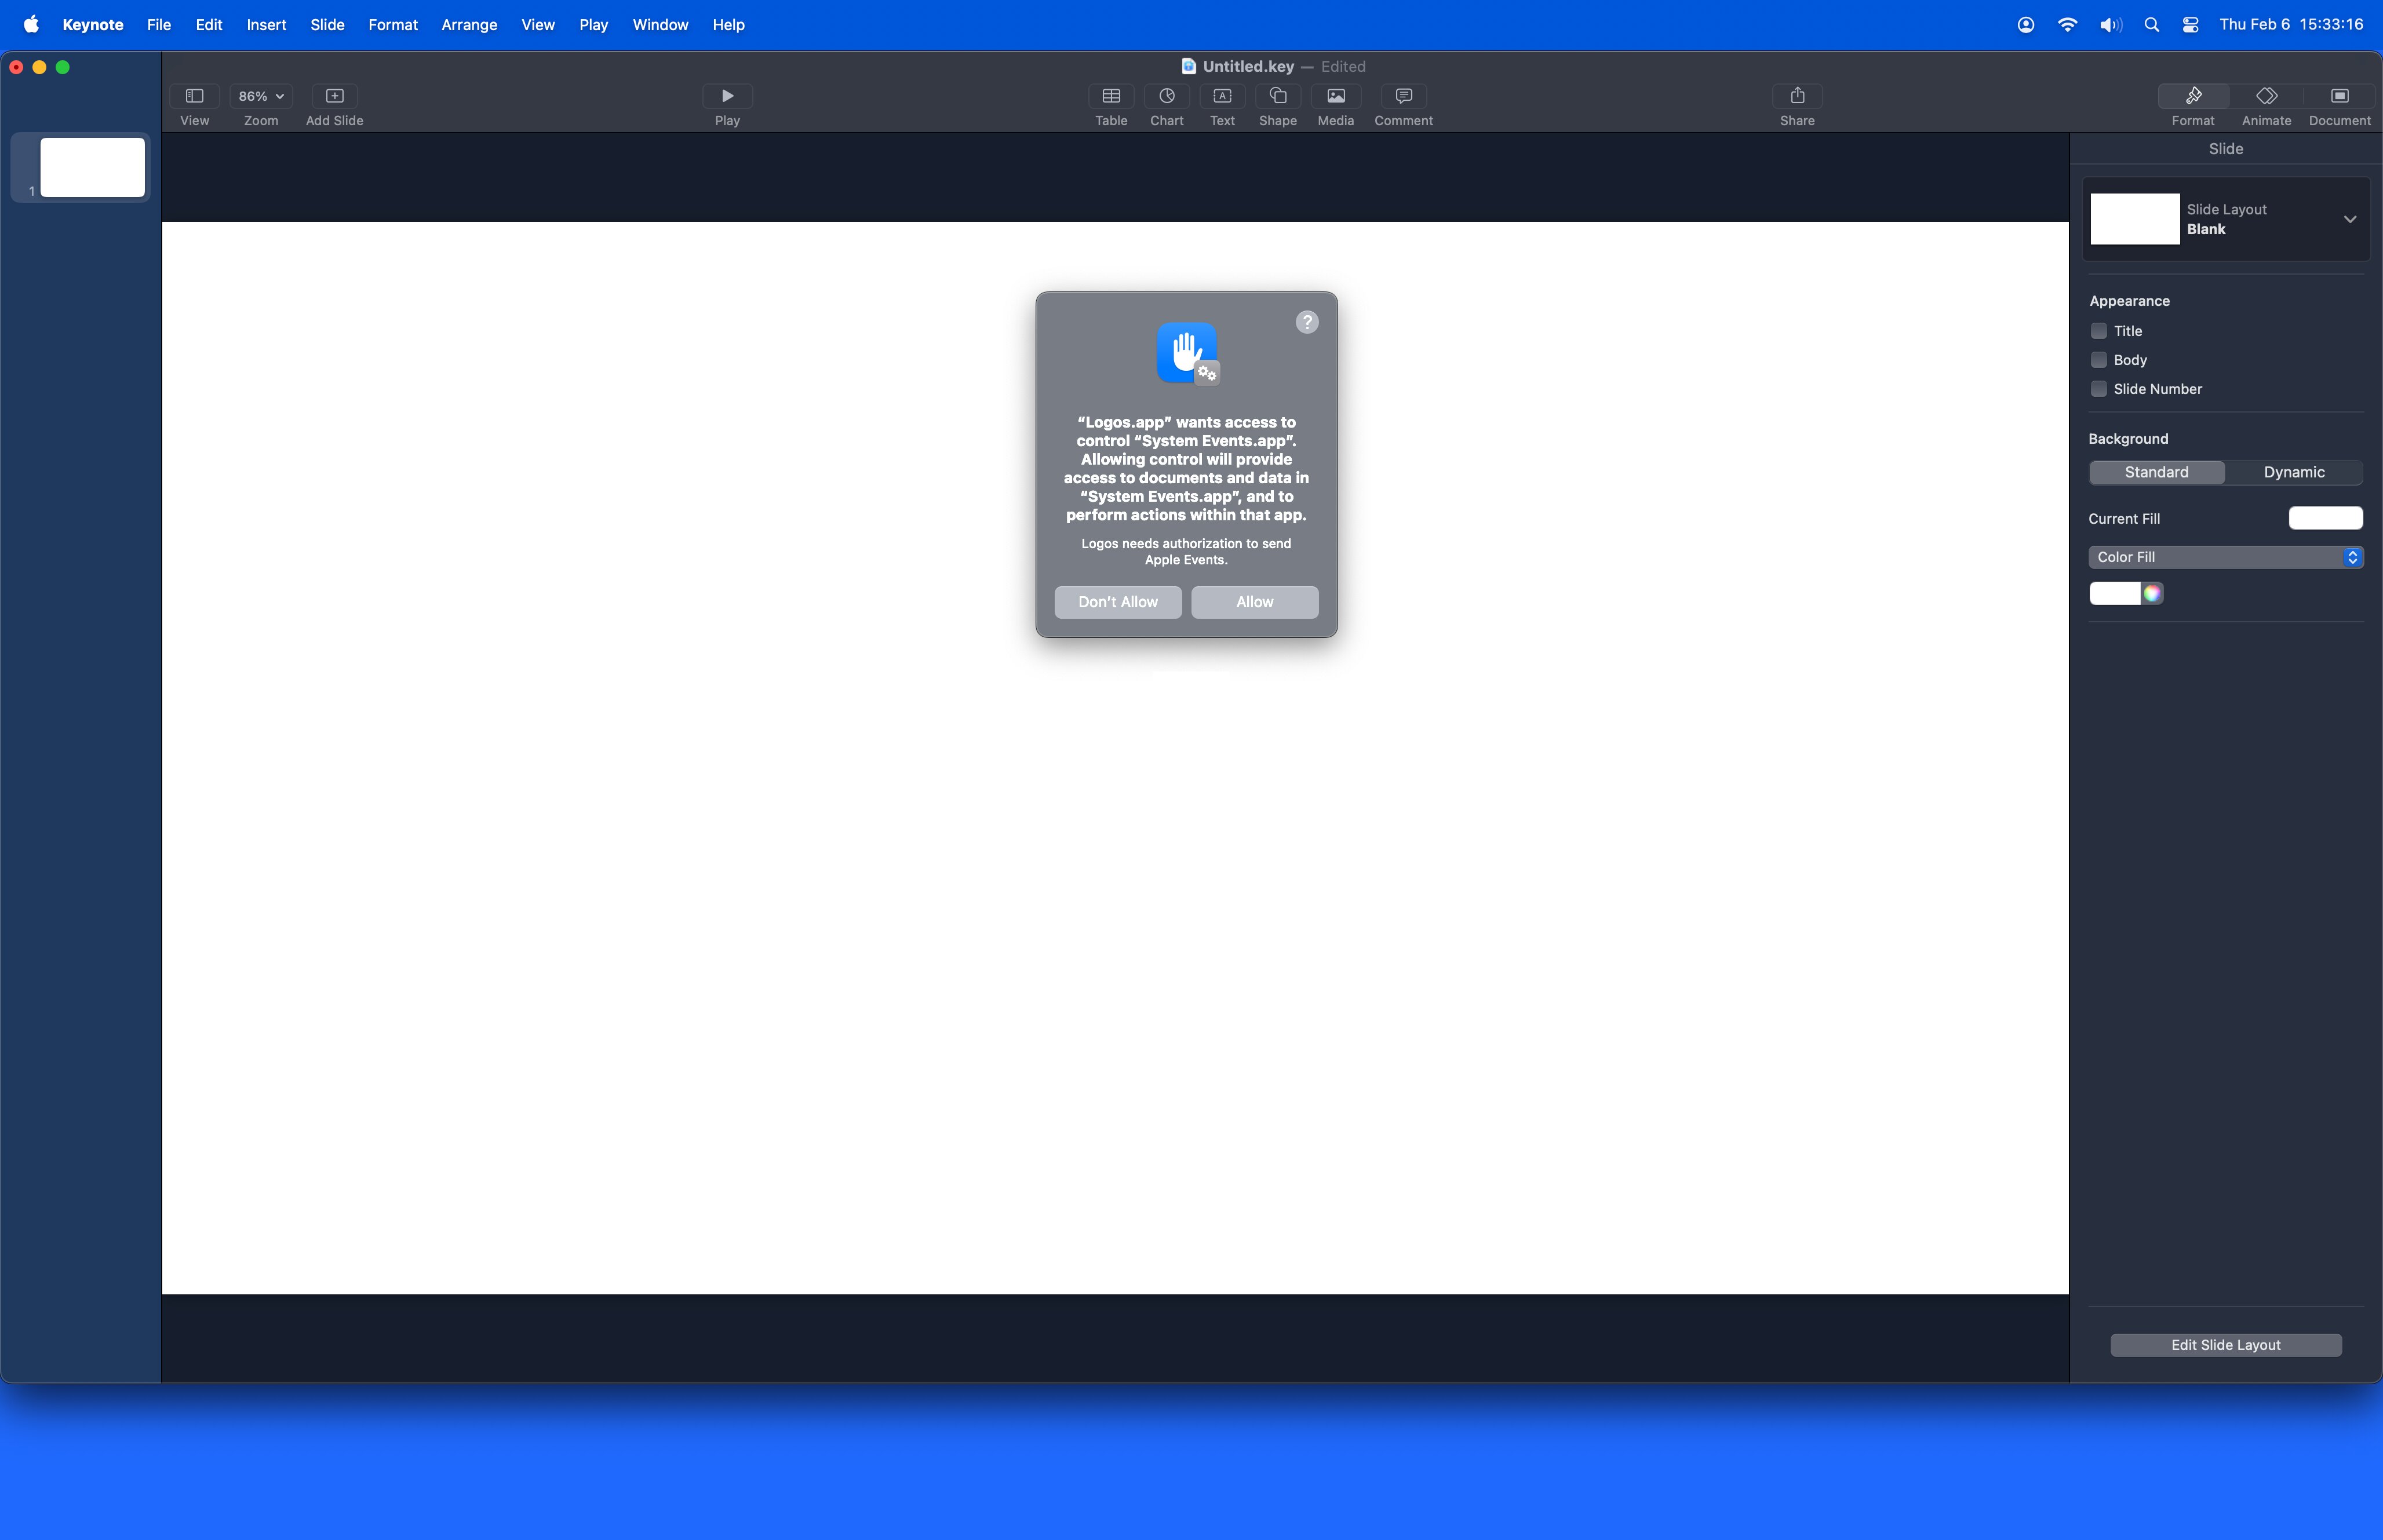The height and width of the screenshot is (1540, 2383).
Task: Open the Insert menu
Action: click(266, 25)
